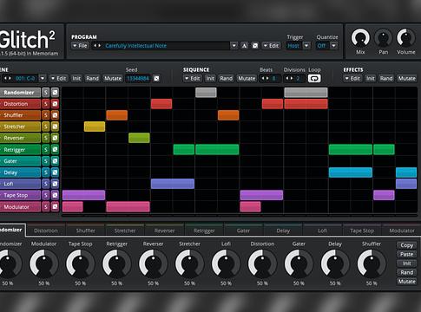Screen dimensions: 421x312
Task: Click the Tape Stop 50 % knob
Action: (x=80, y=263)
